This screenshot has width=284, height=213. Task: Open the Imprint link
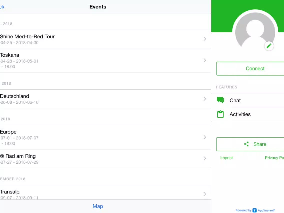(226, 158)
